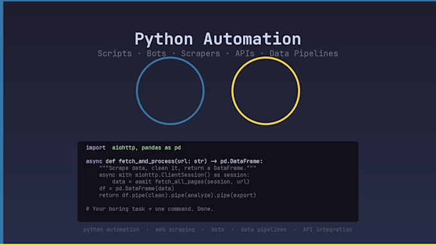
Task: Click the blue circle graphic
Action: pyautogui.click(x=170, y=91)
